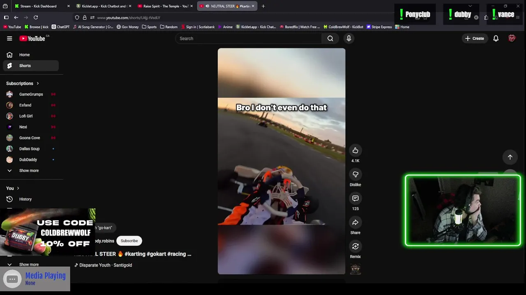The width and height of the screenshot is (526, 295).
Task: Open the YouTube guide hamburger menu
Action: 9,39
